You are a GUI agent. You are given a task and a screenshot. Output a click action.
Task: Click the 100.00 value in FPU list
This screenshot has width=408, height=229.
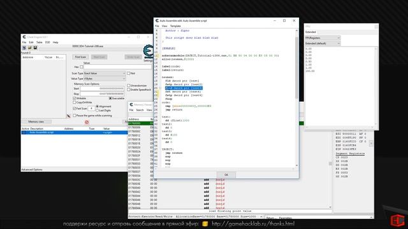pos(310,71)
